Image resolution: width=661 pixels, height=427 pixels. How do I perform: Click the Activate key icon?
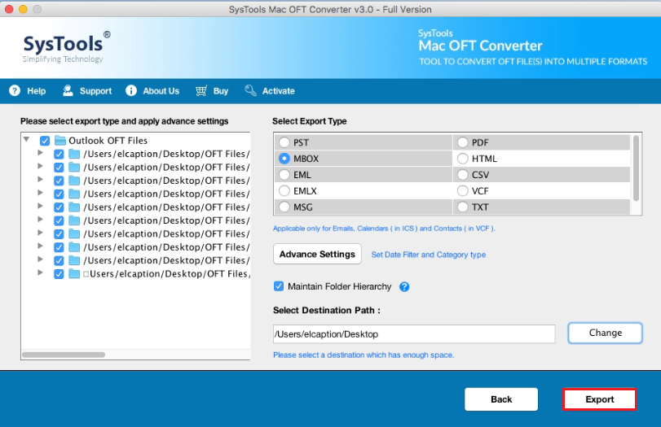tap(250, 90)
